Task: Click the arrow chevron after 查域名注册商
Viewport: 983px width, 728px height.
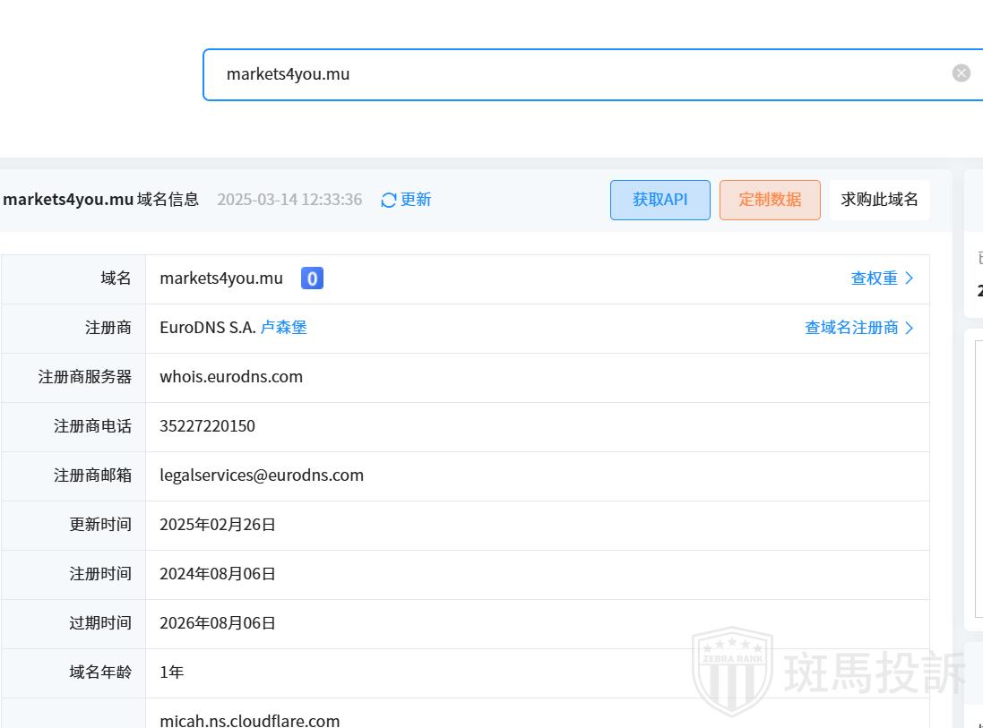Action: (x=909, y=328)
